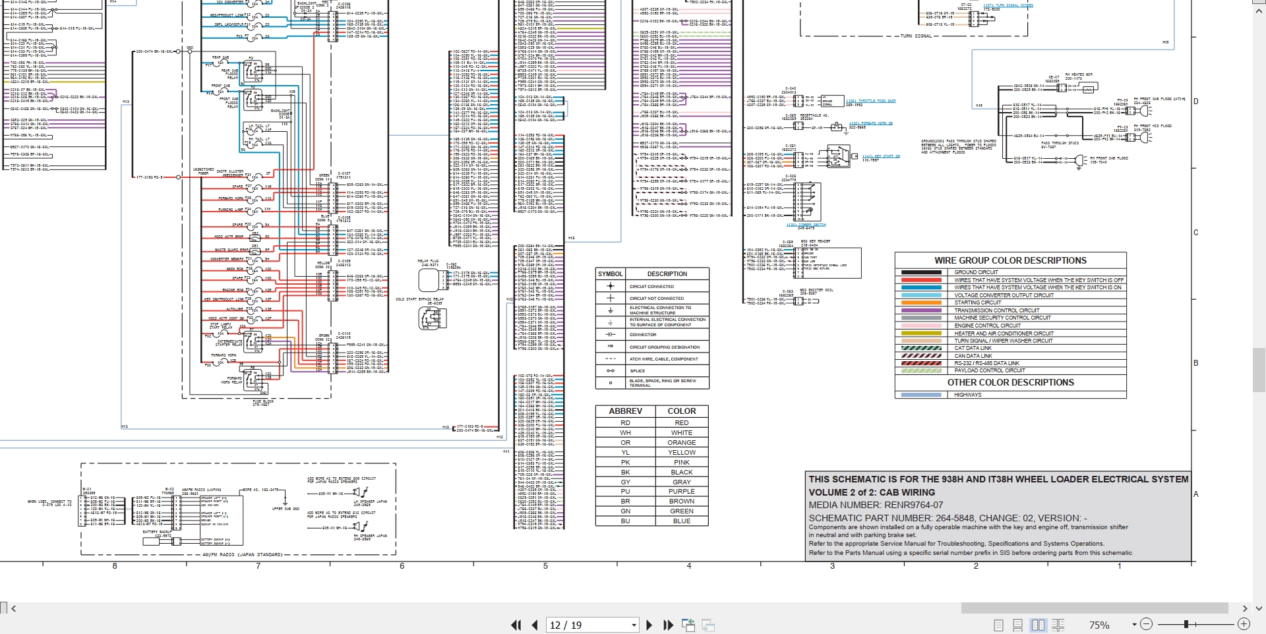Click the orange STARTING CIRCUIT color swatch
Screen dimensions: 1266x634
(921, 303)
